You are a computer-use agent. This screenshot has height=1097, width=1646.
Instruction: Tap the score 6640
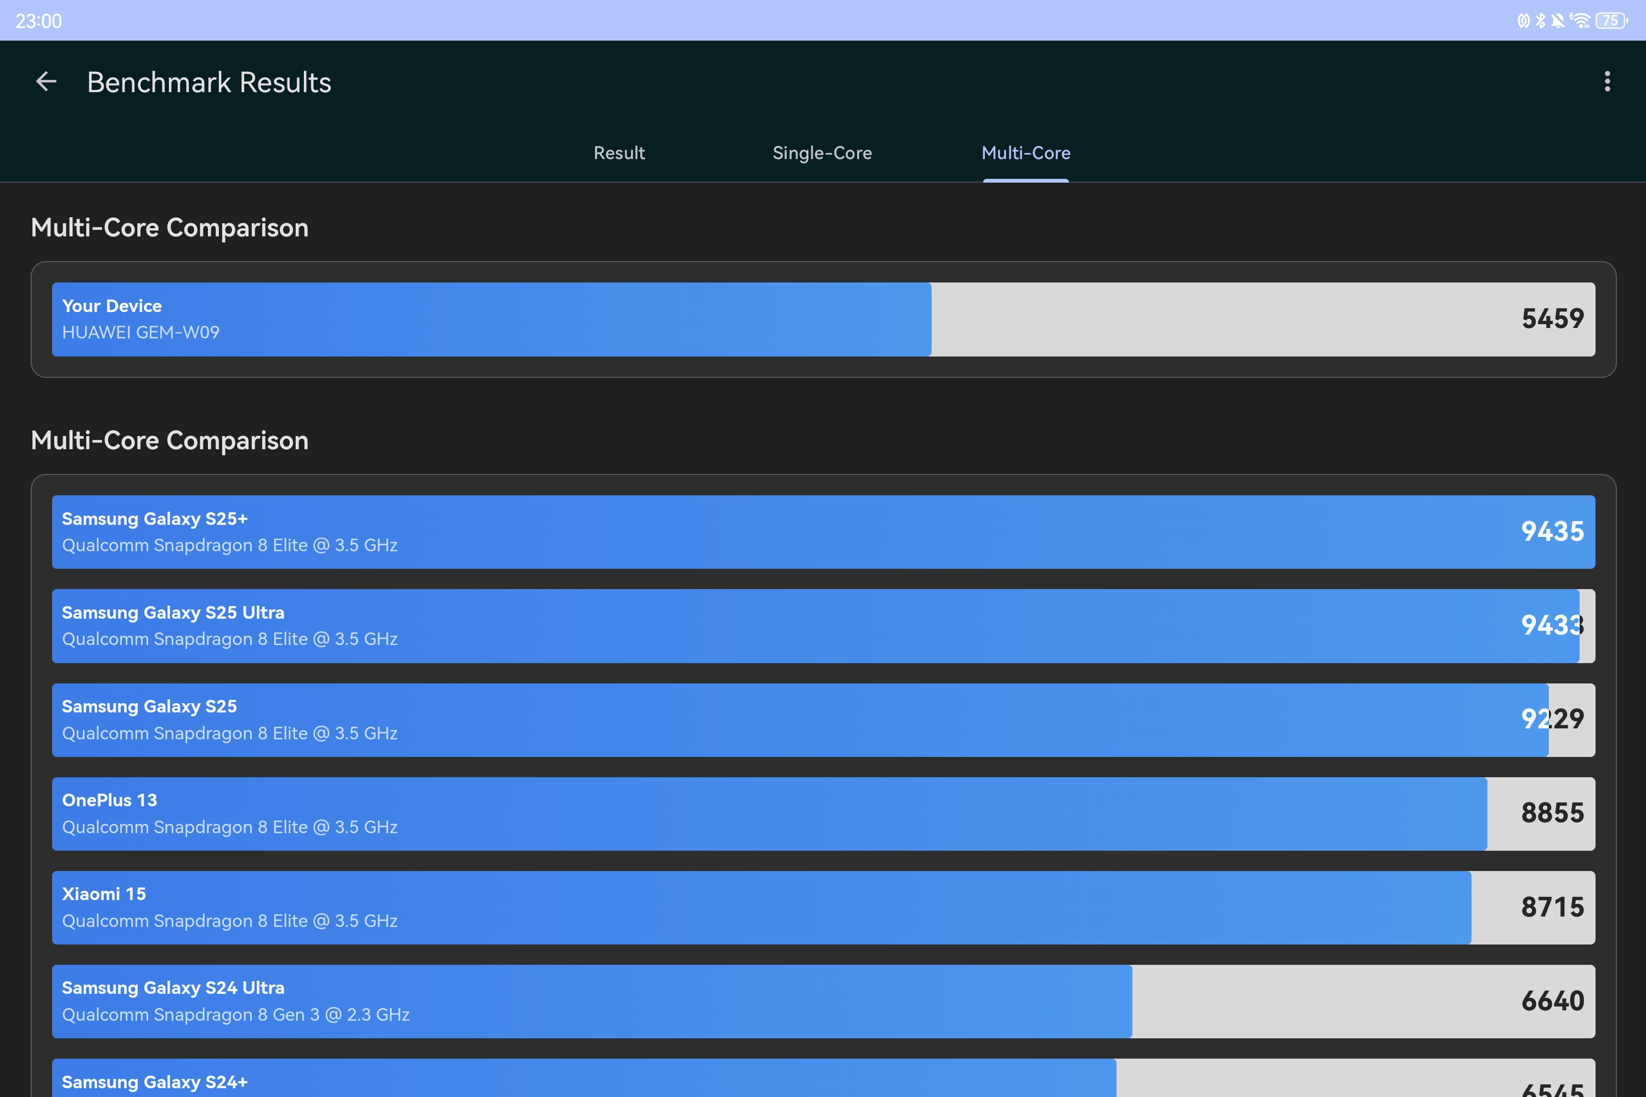tap(1553, 1001)
